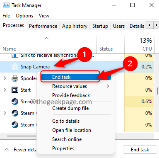Expand the Spooler process group
The image size is (159, 158).
click(x=5, y=78)
